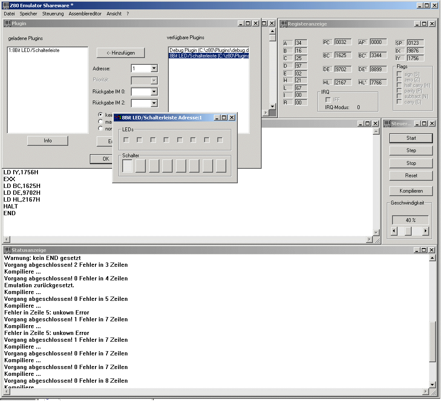Click the PC register field showing 0032
441x401 pixels.
coord(343,42)
